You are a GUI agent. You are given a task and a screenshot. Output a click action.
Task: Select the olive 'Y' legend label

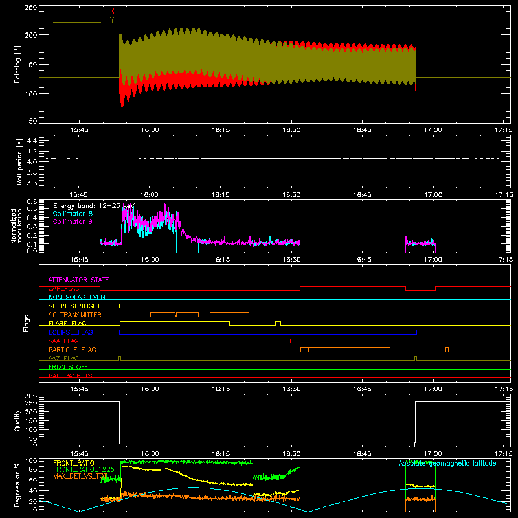click(x=112, y=20)
